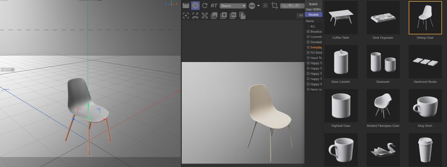Click the zoom percentage field showing 100
The height and width of the screenshot is (167, 447).
coord(300,16)
